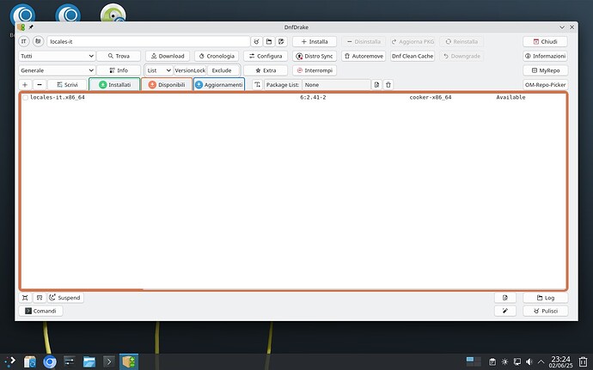Open the brightness tray icon
The image size is (593, 370).
(x=504, y=361)
